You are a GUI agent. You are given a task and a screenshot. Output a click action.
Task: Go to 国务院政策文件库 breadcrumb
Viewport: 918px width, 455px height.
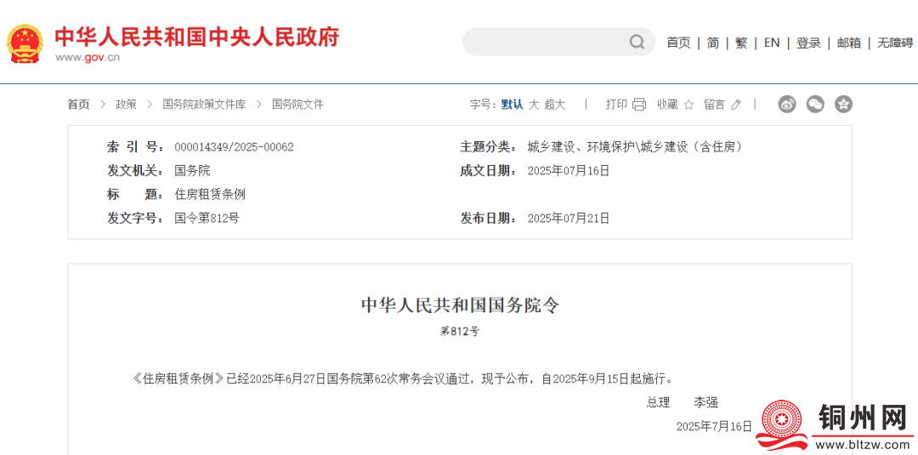(x=204, y=105)
